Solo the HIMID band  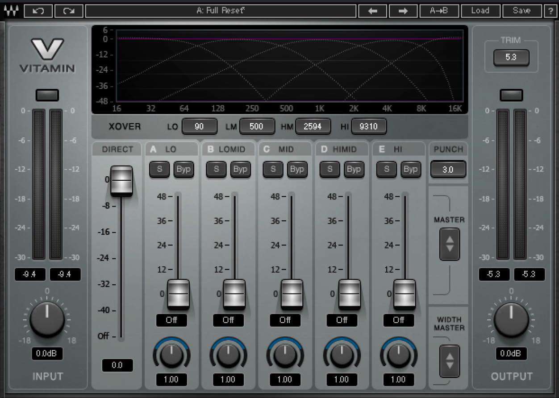(330, 169)
